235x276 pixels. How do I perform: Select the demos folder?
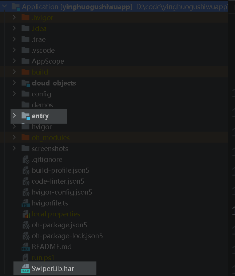[x=42, y=105]
